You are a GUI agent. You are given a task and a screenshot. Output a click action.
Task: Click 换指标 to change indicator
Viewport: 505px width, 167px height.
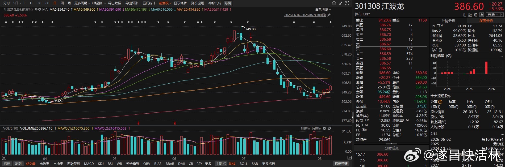pos(316,128)
